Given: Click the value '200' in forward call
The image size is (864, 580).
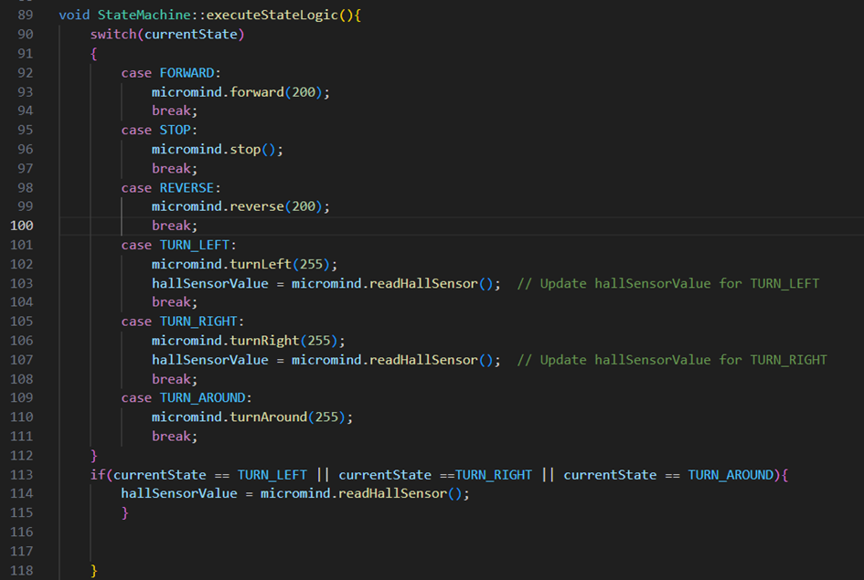Looking at the screenshot, I should click(x=303, y=92).
